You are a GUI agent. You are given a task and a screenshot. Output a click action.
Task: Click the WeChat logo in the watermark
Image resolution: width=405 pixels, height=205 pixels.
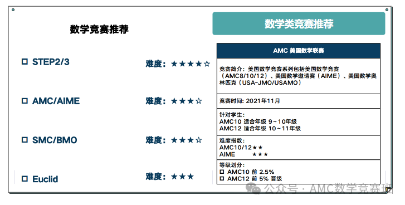pyautogui.click(x=253, y=188)
